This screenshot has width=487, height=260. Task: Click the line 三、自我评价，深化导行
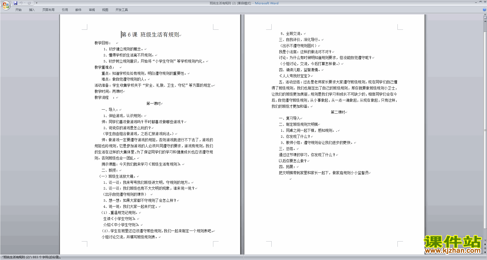[x=300, y=40]
